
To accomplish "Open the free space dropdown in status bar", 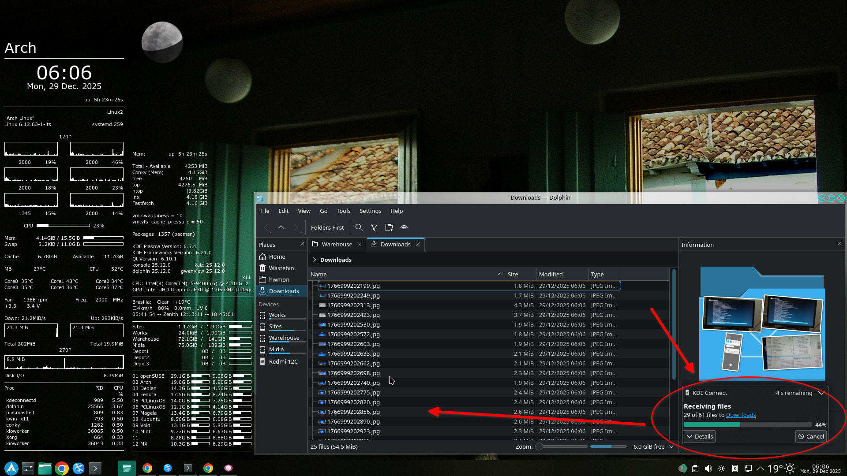I will (x=671, y=446).
